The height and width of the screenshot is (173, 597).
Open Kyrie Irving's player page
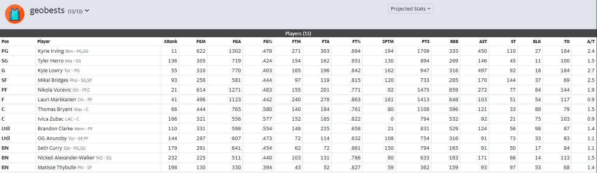click(x=51, y=51)
